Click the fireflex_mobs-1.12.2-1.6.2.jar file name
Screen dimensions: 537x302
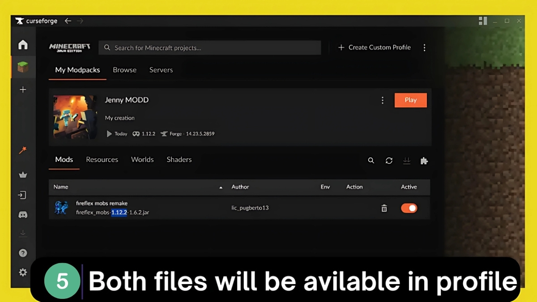(113, 213)
